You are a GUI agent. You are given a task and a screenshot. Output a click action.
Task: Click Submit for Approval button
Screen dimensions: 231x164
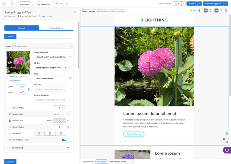click(x=213, y=3)
